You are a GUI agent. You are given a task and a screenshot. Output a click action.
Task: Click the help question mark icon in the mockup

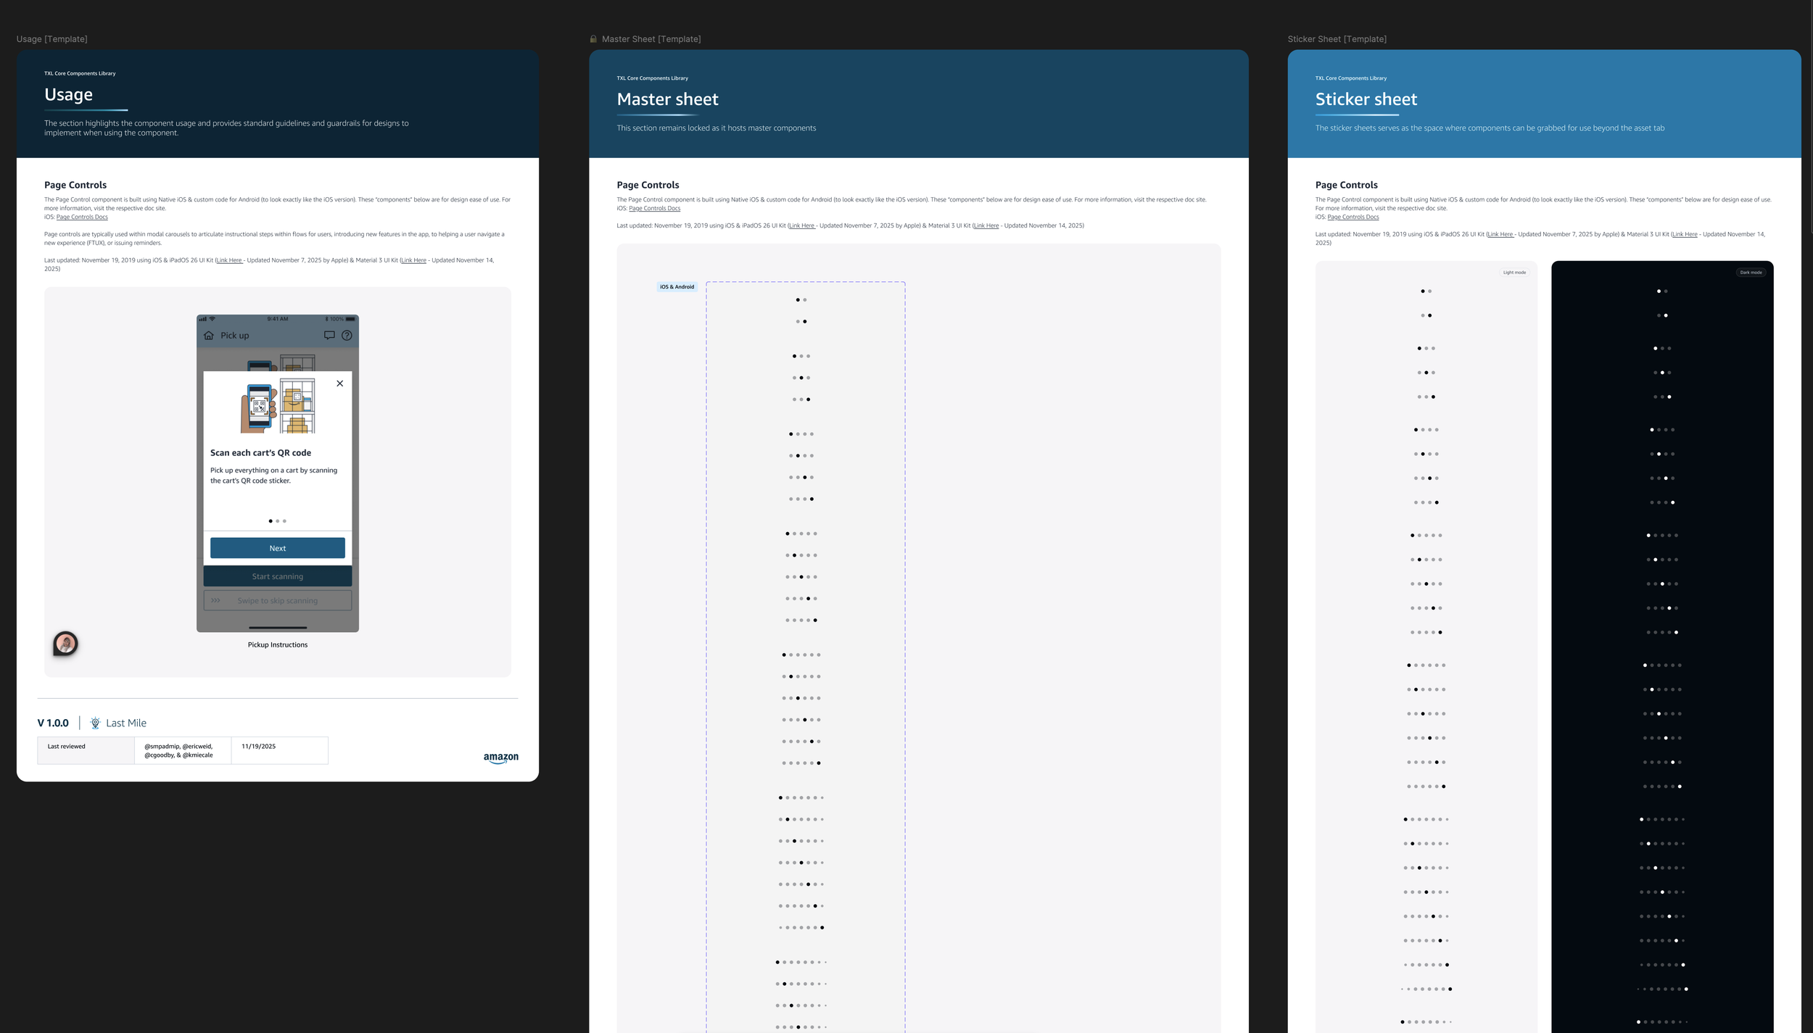click(x=347, y=335)
